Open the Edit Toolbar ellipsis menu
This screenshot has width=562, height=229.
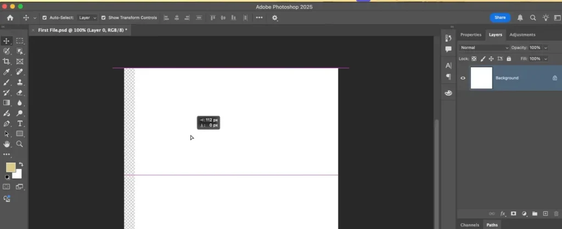pyautogui.click(x=7, y=154)
